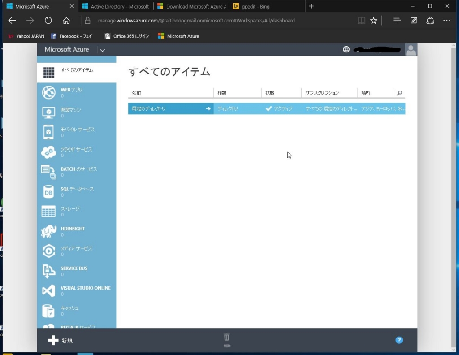Open the Office 365 にサイン bookmark
This screenshot has width=459, height=355.
(127, 36)
